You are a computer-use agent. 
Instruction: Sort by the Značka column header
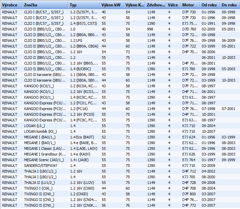[x=45, y=5]
